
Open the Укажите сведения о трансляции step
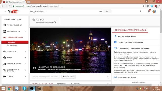[130, 42]
